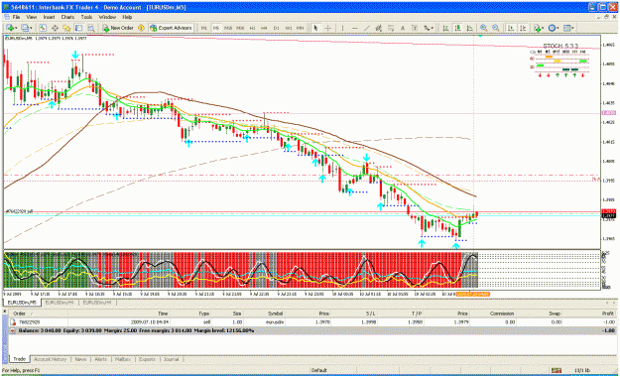Select the H1 timeframe
Image resolution: width=620 pixels, height=376 pixels.
(x=252, y=28)
